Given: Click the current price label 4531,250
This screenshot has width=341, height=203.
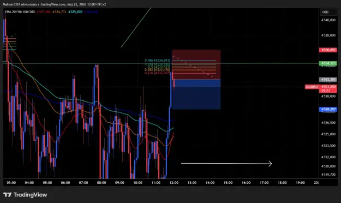Looking at the screenshot, I should click(328, 87).
